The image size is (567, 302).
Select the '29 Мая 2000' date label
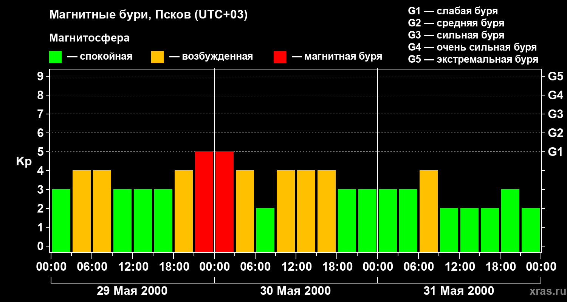132,291
